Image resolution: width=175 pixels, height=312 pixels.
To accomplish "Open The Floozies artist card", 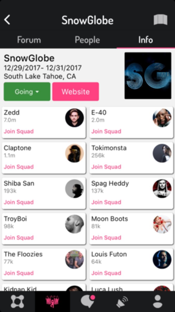I will pyautogui.click(x=44, y=263).
